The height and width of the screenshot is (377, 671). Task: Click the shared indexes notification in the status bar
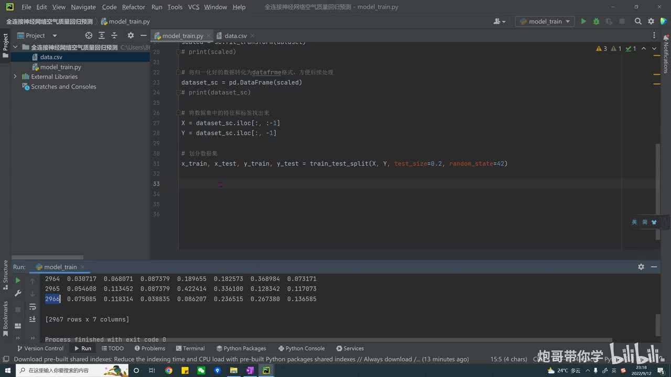tap(241, 359)
